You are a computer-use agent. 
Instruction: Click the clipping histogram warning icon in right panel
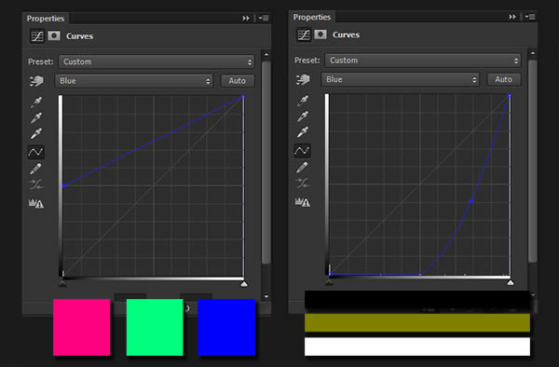point(302,202)
